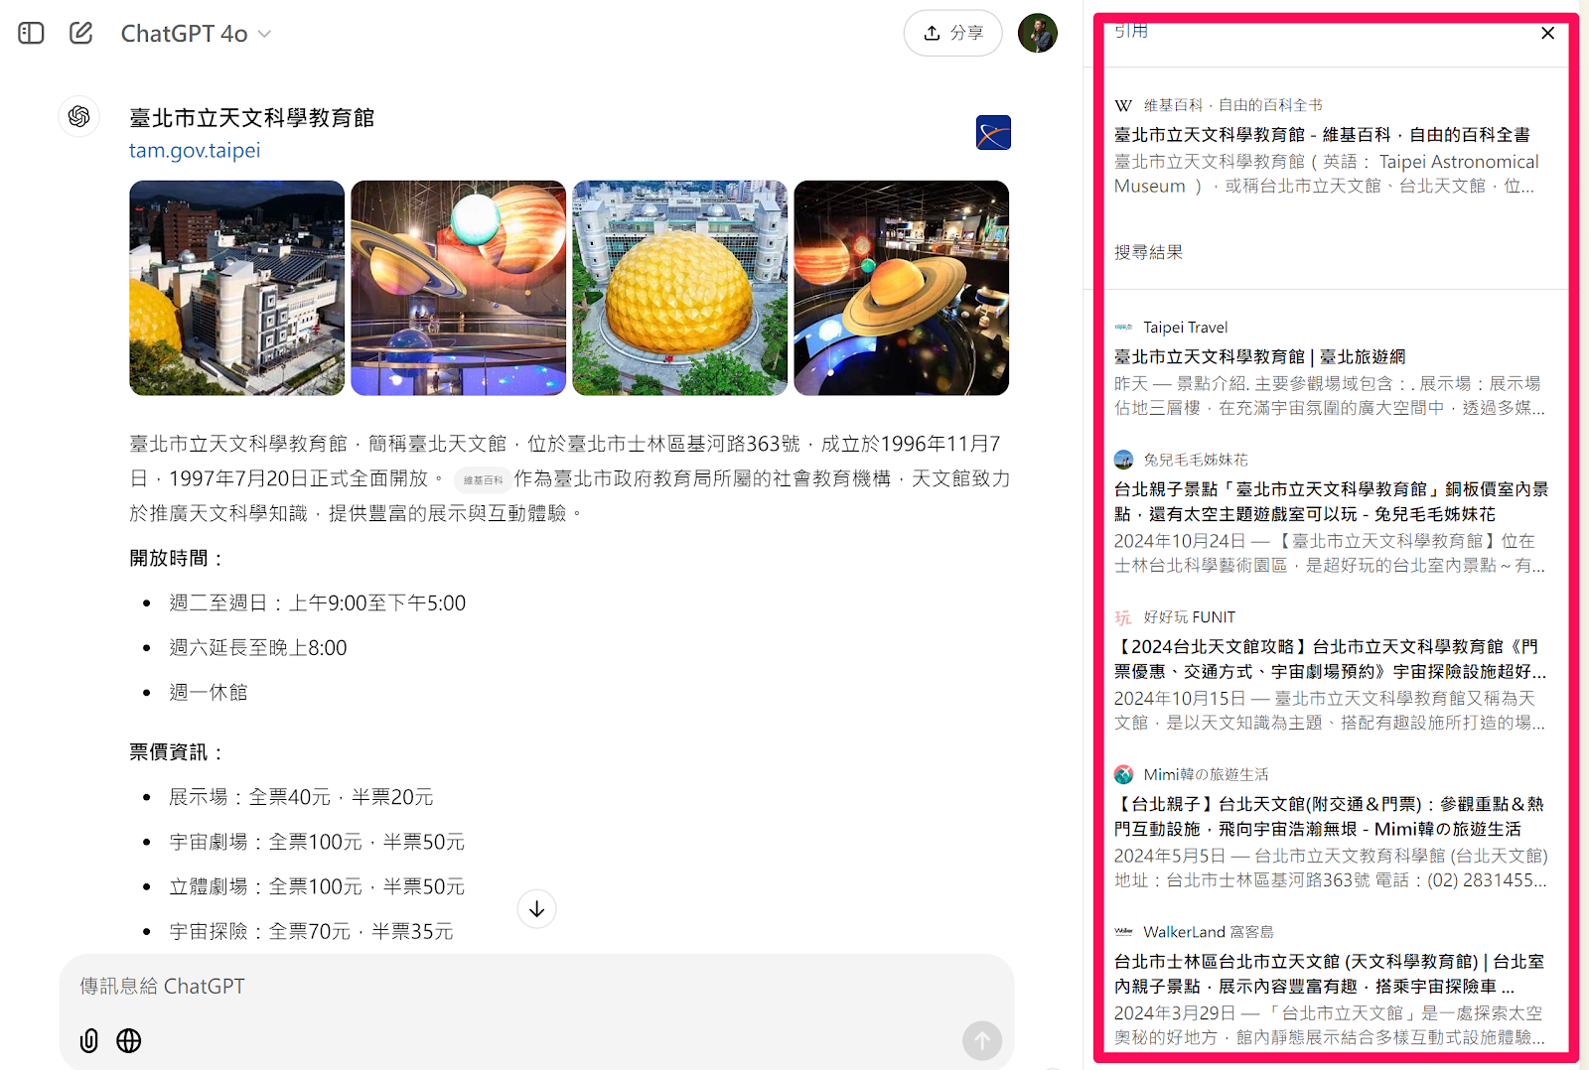This screenshot has height=1070, width=1589.
Task: Click the 臺北市立天文科學教育館 answer heading
Action: click(x=252, y=118)
